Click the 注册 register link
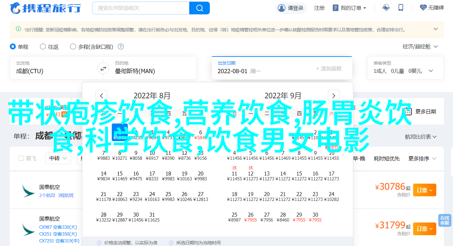453x246 pixels. (319, 8)
